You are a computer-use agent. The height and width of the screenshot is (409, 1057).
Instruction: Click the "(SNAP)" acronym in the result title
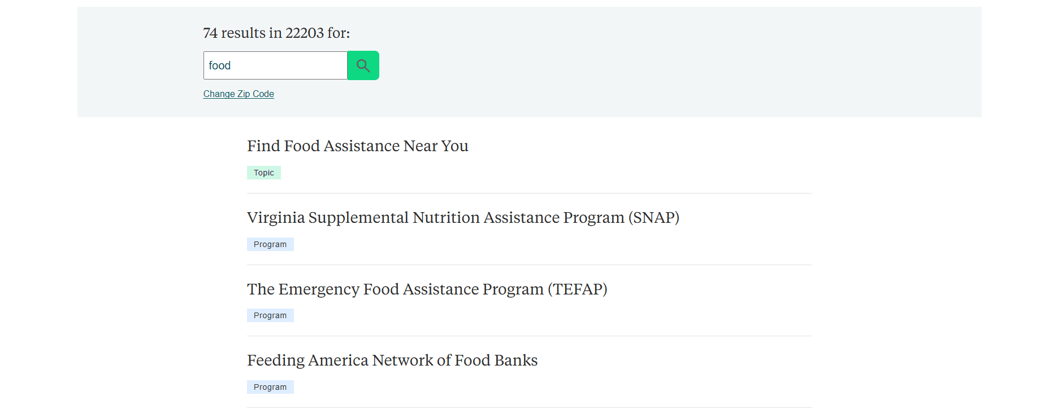tap(653, 218)
